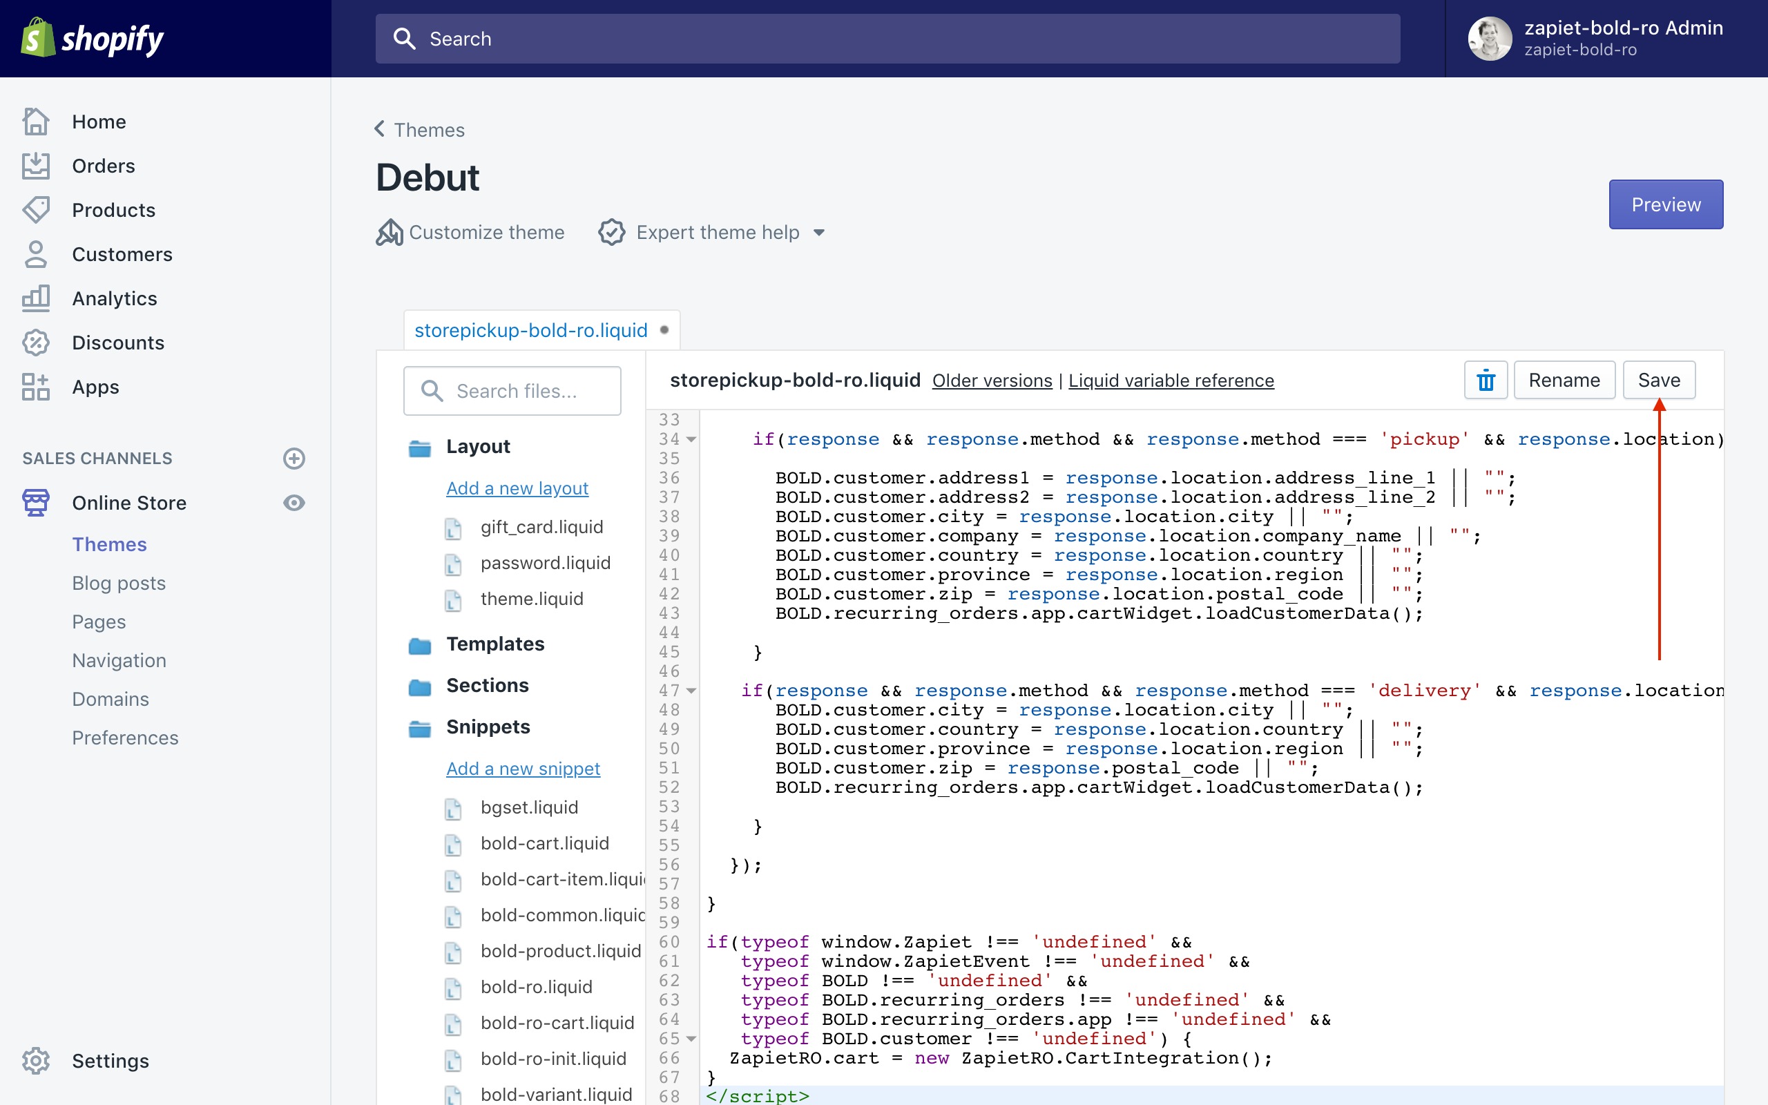Open the Sections folder
The height and width of the screenshot is (1105, 1768).
487,686
